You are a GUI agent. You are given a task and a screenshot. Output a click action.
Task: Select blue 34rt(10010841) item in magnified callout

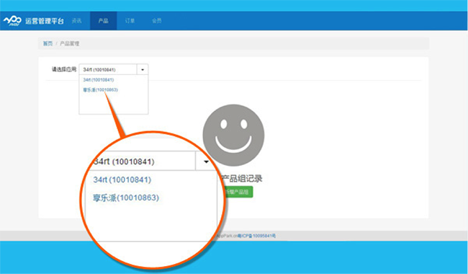pos(122,180)
